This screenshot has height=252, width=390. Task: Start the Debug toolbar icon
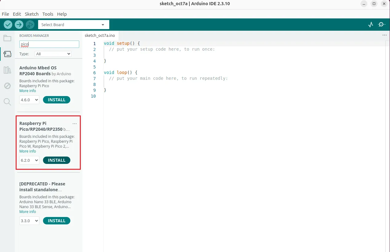[x=30, y=25]
